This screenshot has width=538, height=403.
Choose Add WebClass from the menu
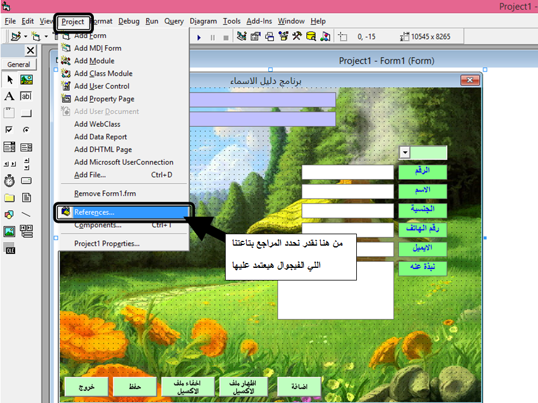[97, 124]
